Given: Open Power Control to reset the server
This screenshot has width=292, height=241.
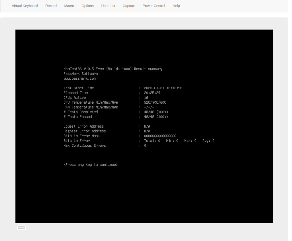Looking at the screenshot, I should tap(154, 6).
